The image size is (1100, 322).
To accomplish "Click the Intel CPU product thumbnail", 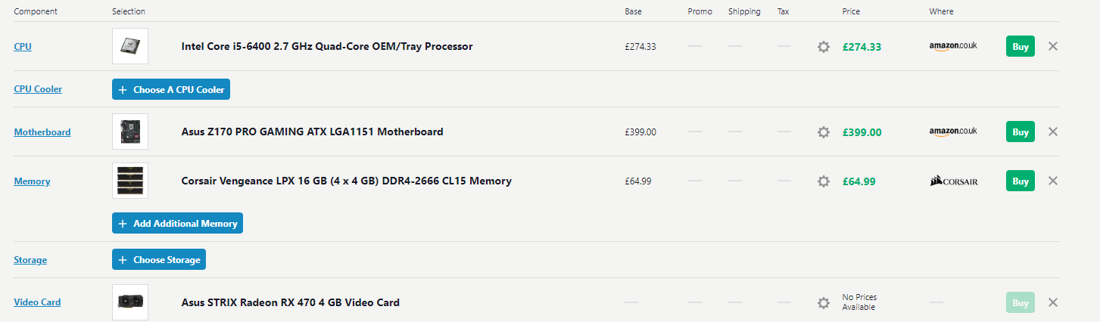I will tap(130, 47).
